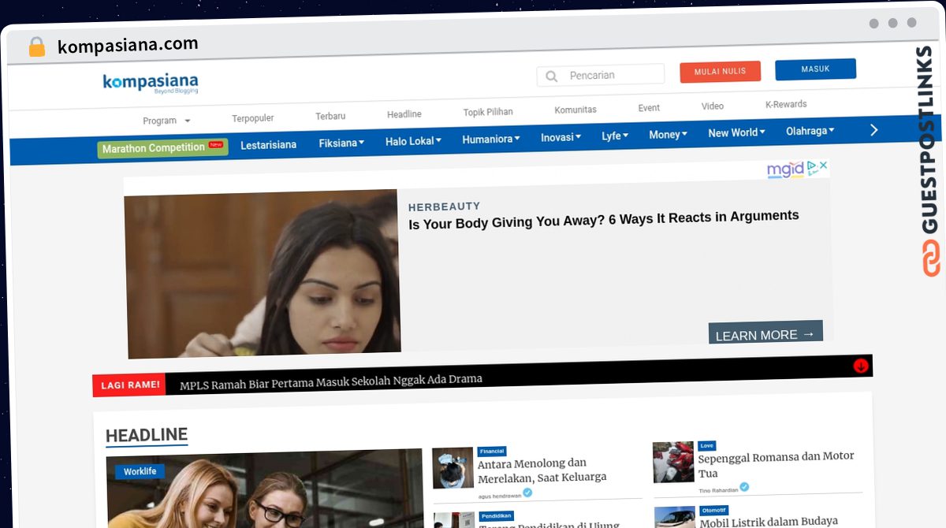Click the verified badge next to Tino Rahardian

pyautogui.click(x=744, y=486)
